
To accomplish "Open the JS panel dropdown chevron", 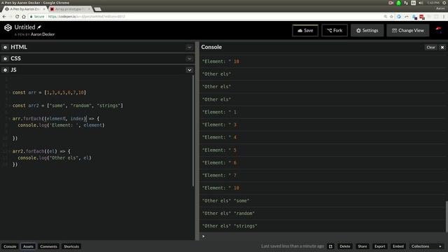I will [189, 70].
